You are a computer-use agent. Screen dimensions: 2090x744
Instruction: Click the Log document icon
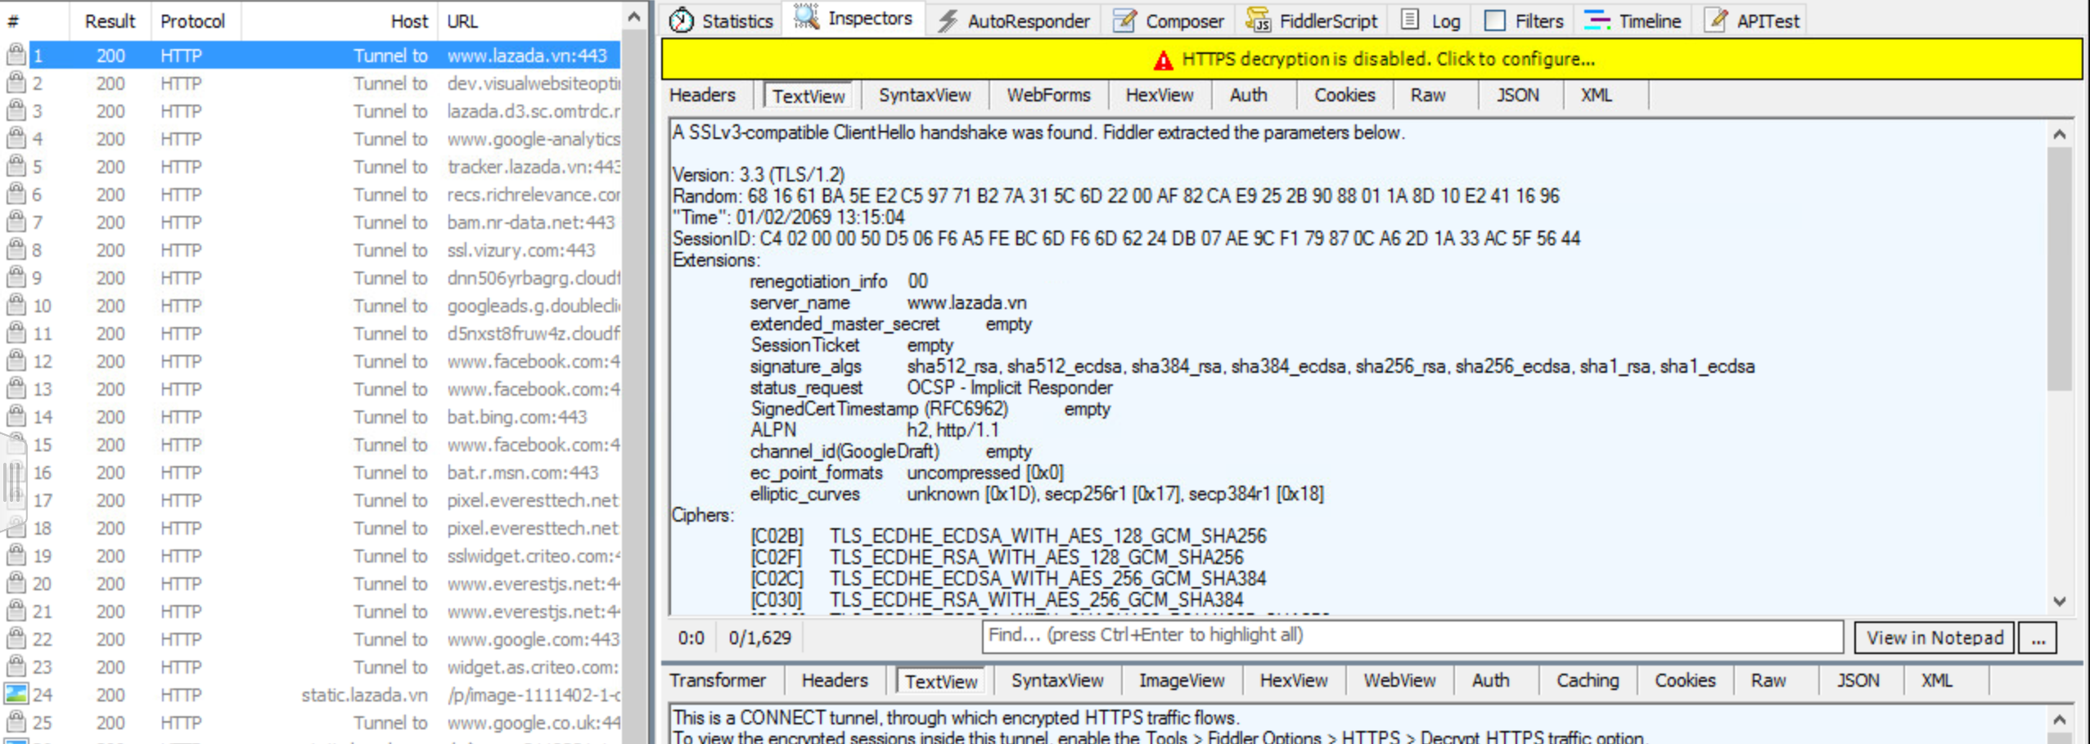pos(1409,20)
